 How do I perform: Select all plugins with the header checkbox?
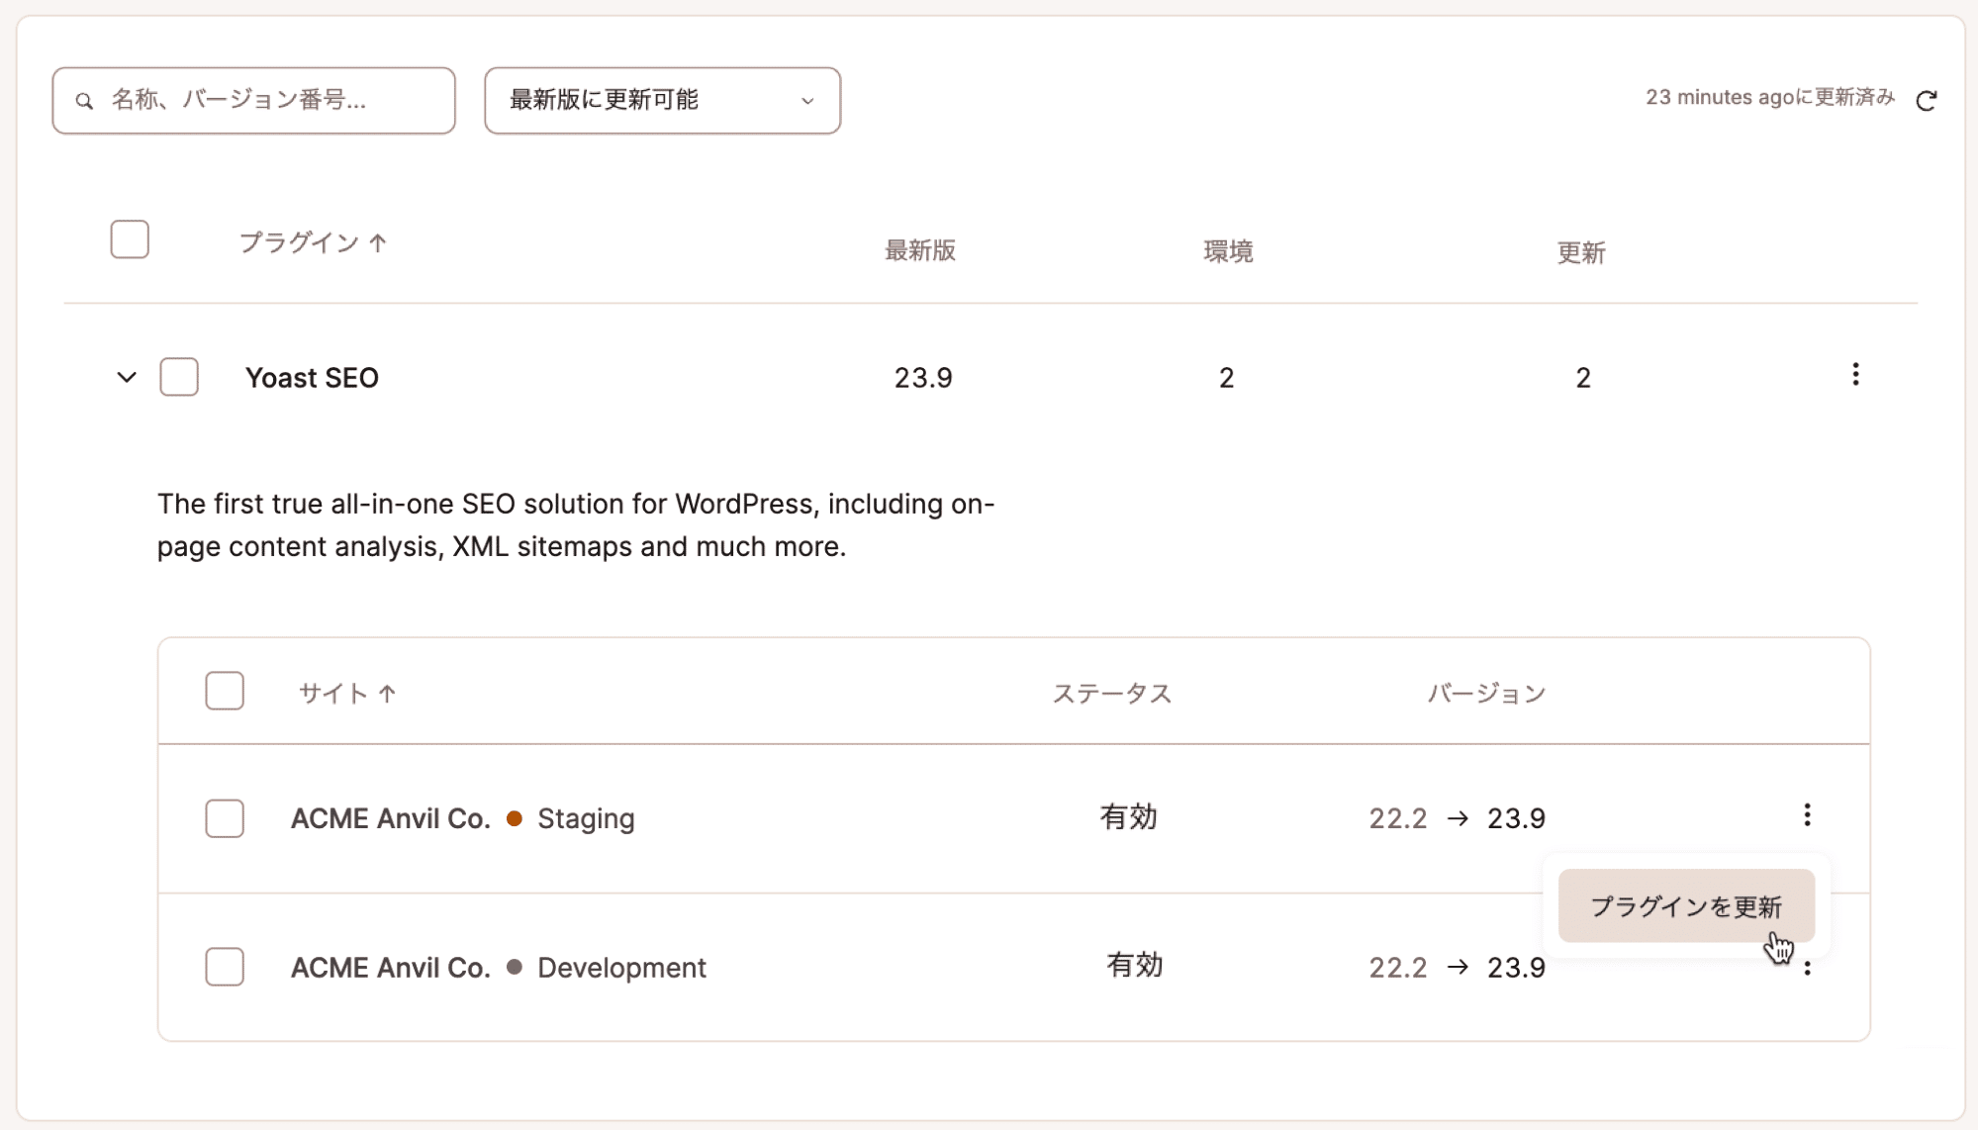[x=130, y=238]
